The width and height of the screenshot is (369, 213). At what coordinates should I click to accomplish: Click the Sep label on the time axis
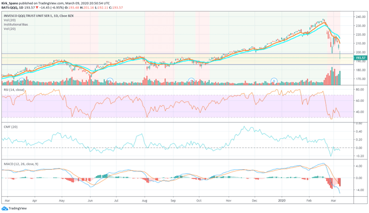click(173, 200)
